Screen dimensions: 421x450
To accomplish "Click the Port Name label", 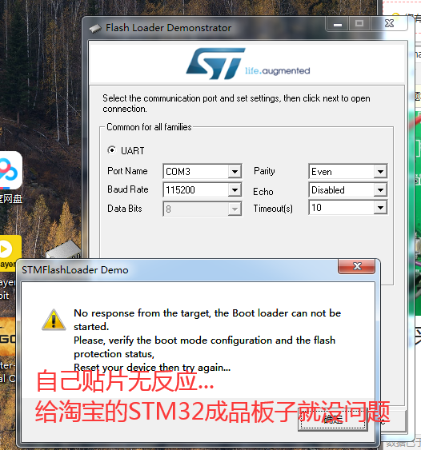I will pos(127,171).
